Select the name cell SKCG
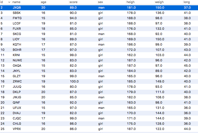The width and height of the screenshot is (198, 133). [17, 34]
